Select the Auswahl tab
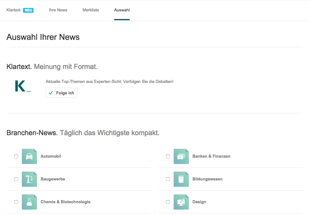Screen dimensions: 309x214 (x=122, y=10)
